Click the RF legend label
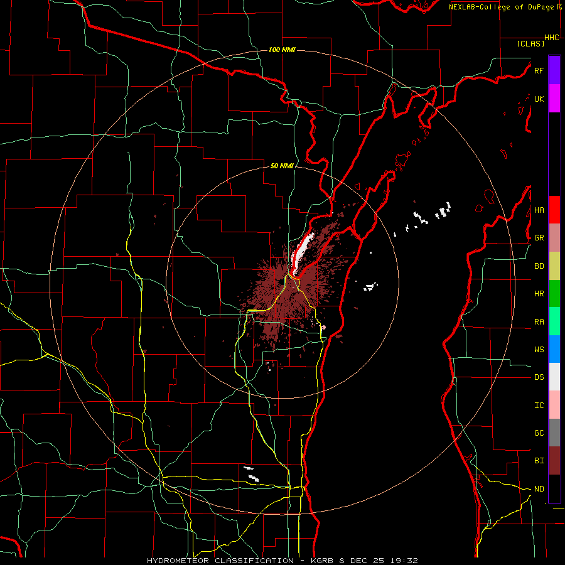The height and width of the screenshot is (565, 565). tap(539, 70)
